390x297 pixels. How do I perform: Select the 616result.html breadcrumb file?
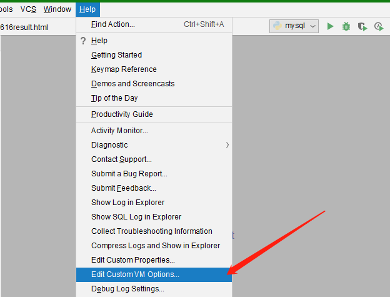(24, 28)
